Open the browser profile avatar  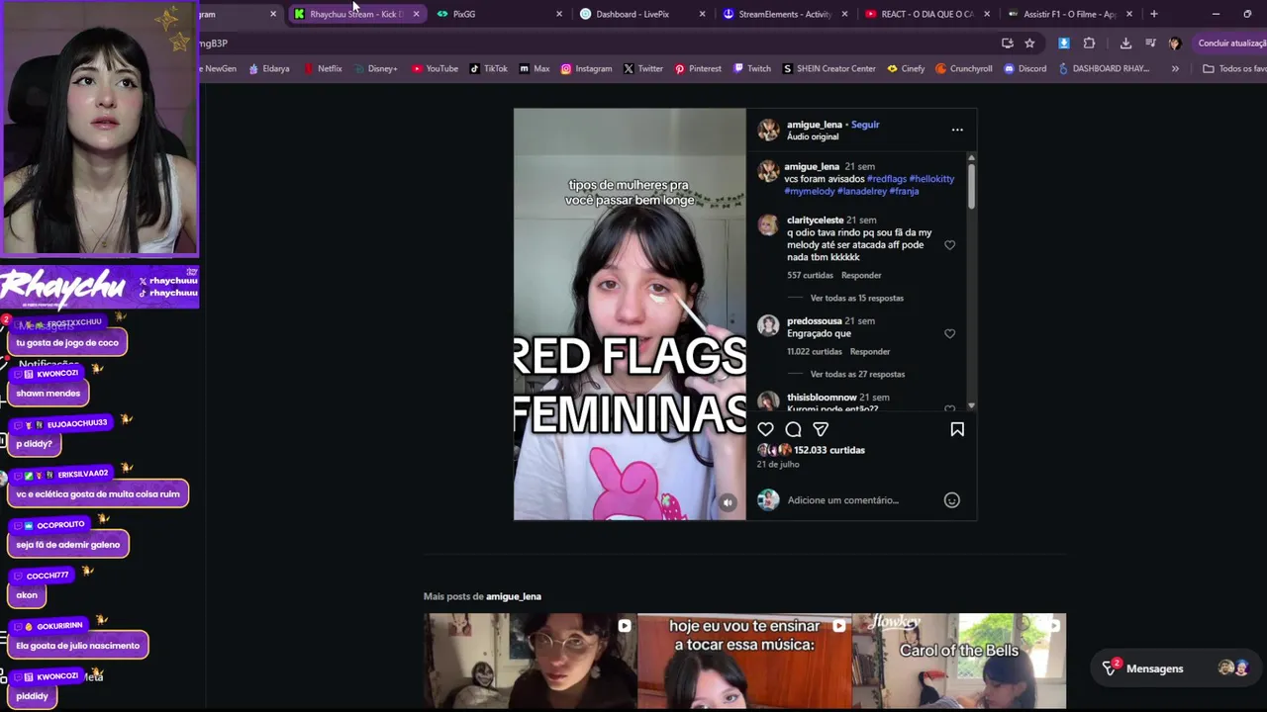pyautogui.click(x=1175, y=44)
